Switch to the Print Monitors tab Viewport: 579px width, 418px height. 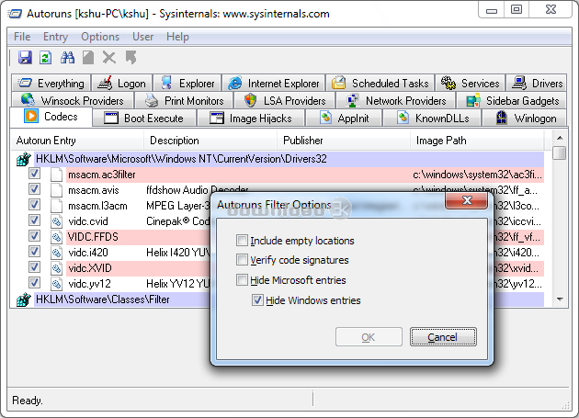click(x=184, y=100)
